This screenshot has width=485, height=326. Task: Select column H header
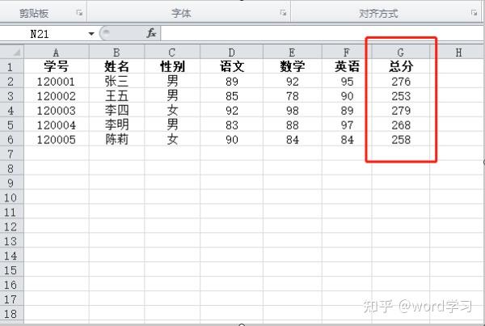pos(458,52)
